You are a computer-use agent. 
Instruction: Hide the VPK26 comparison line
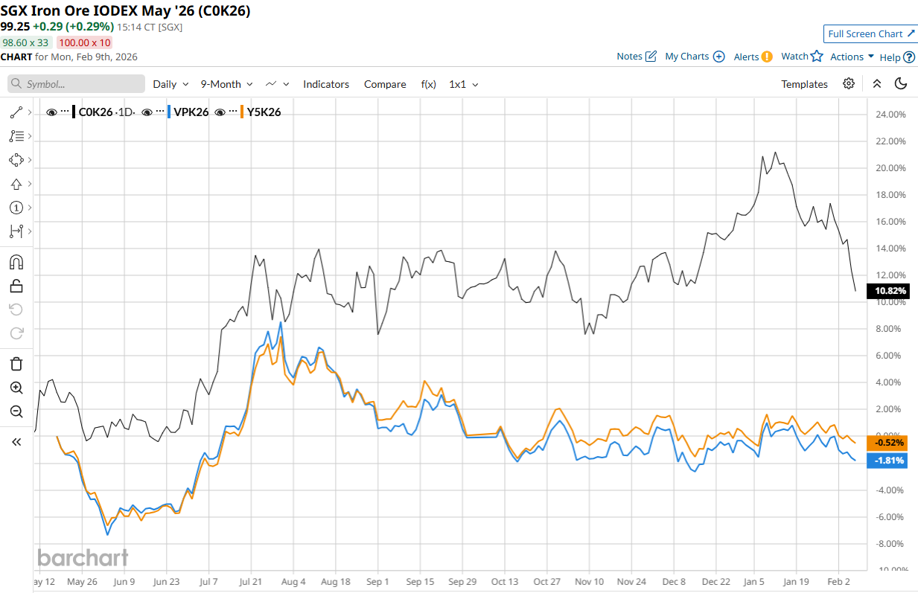147,112
